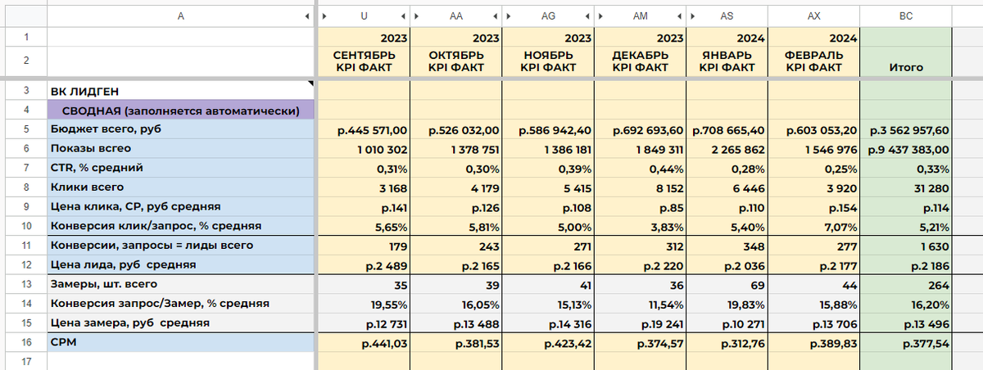Click the ВК ЛИДГЕН cell
The height and width of the screenshot is (370, 983).
click(181, 92)
